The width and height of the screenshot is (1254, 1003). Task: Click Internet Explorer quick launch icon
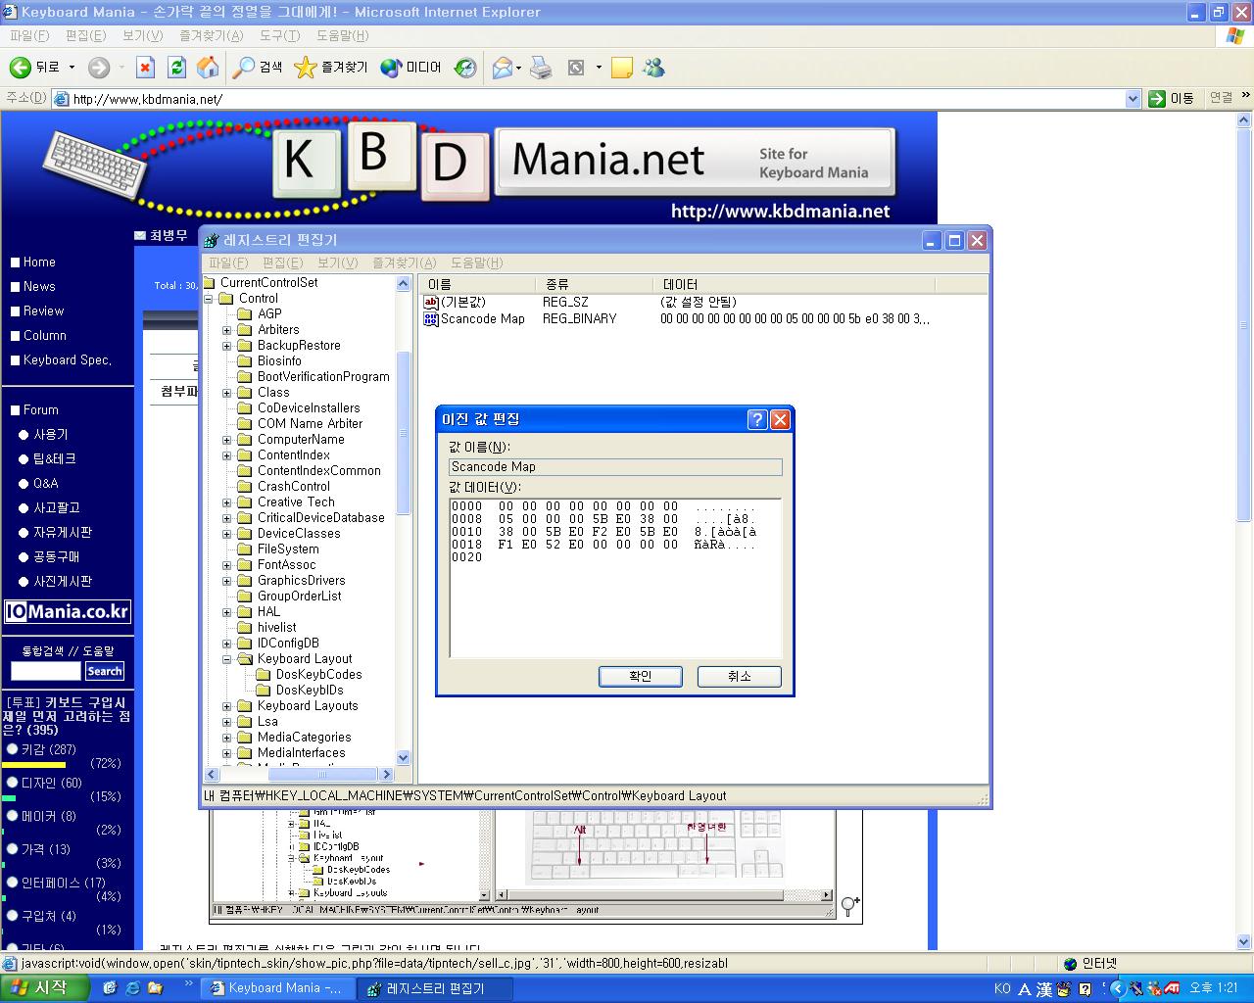point(131,988)
